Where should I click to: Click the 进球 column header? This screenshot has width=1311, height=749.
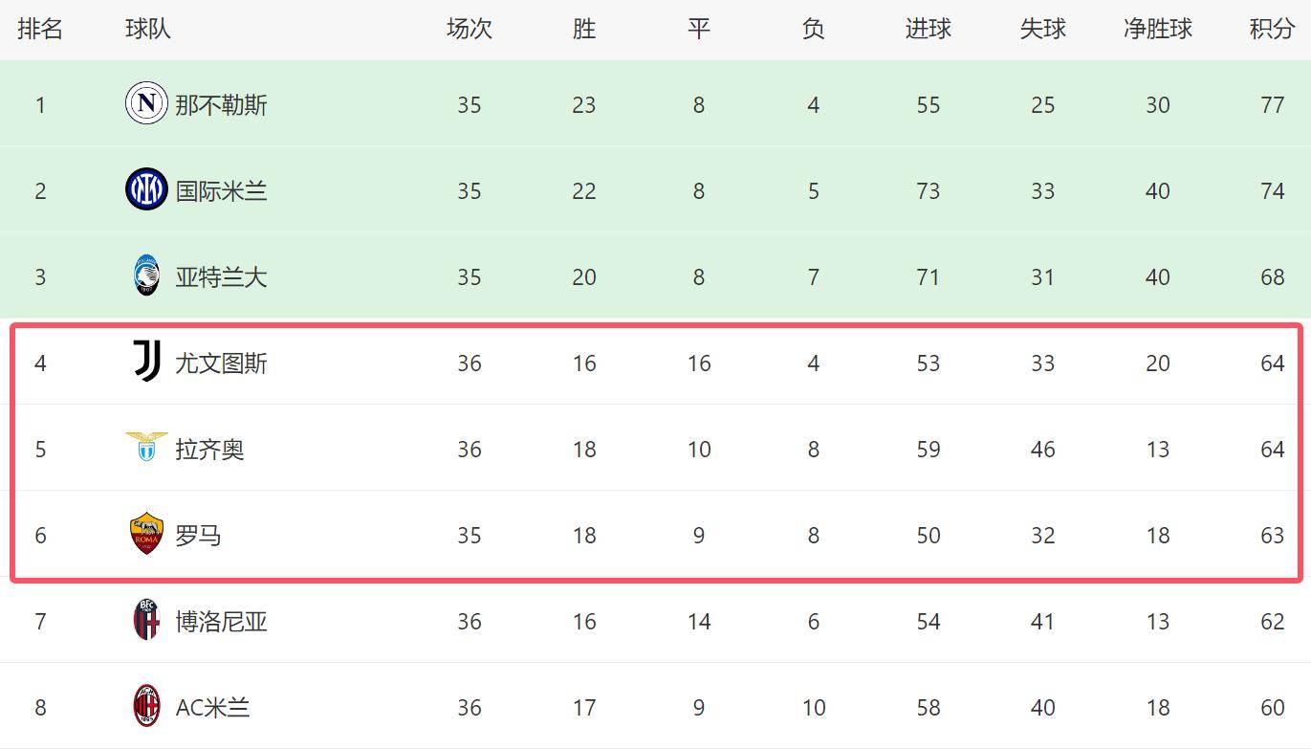point(928,29)
